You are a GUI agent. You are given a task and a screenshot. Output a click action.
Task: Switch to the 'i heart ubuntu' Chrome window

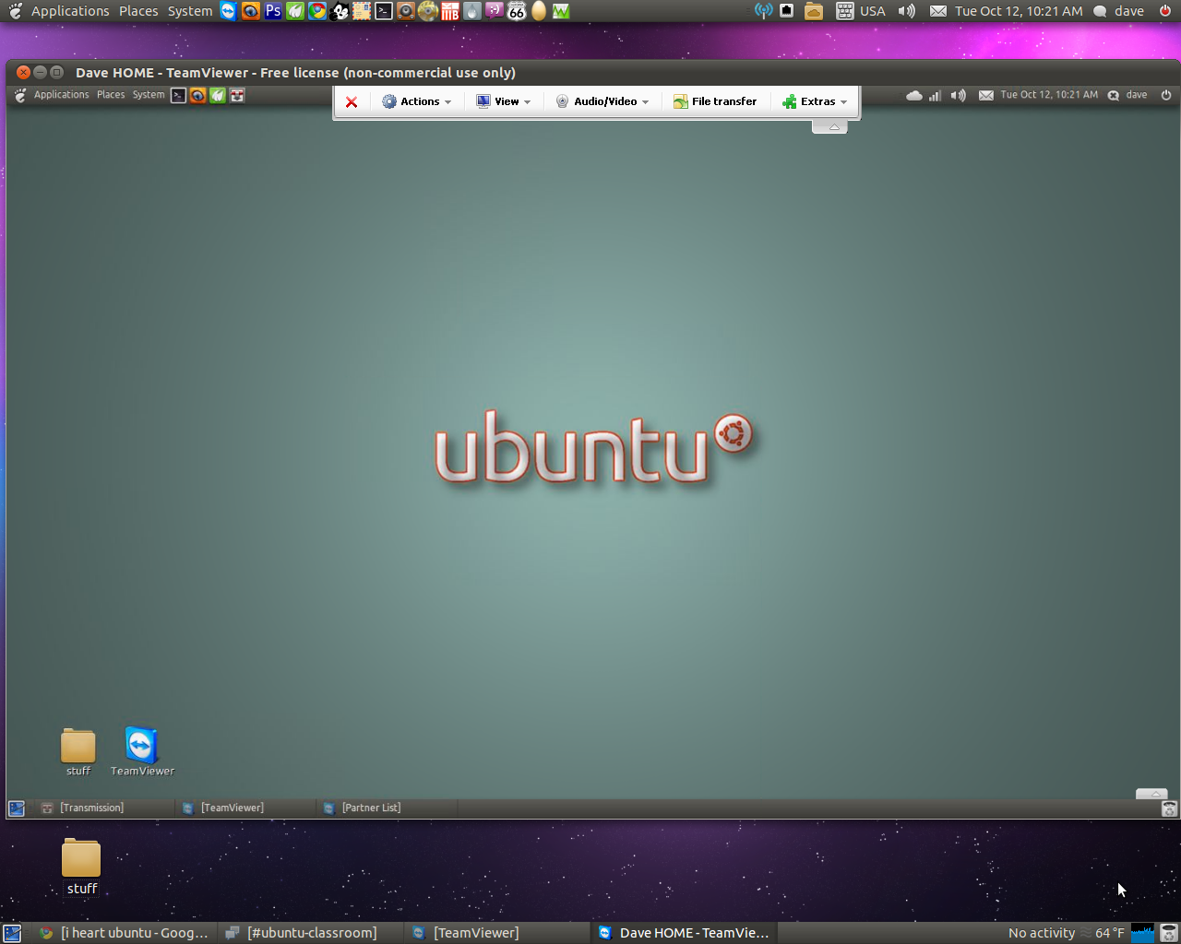pyautogui.click(x=124, y=933)
